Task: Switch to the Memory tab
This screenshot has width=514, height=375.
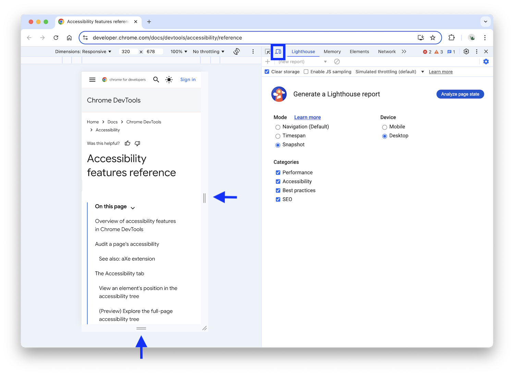Action: pyautogui.click(x=332, y=51)
